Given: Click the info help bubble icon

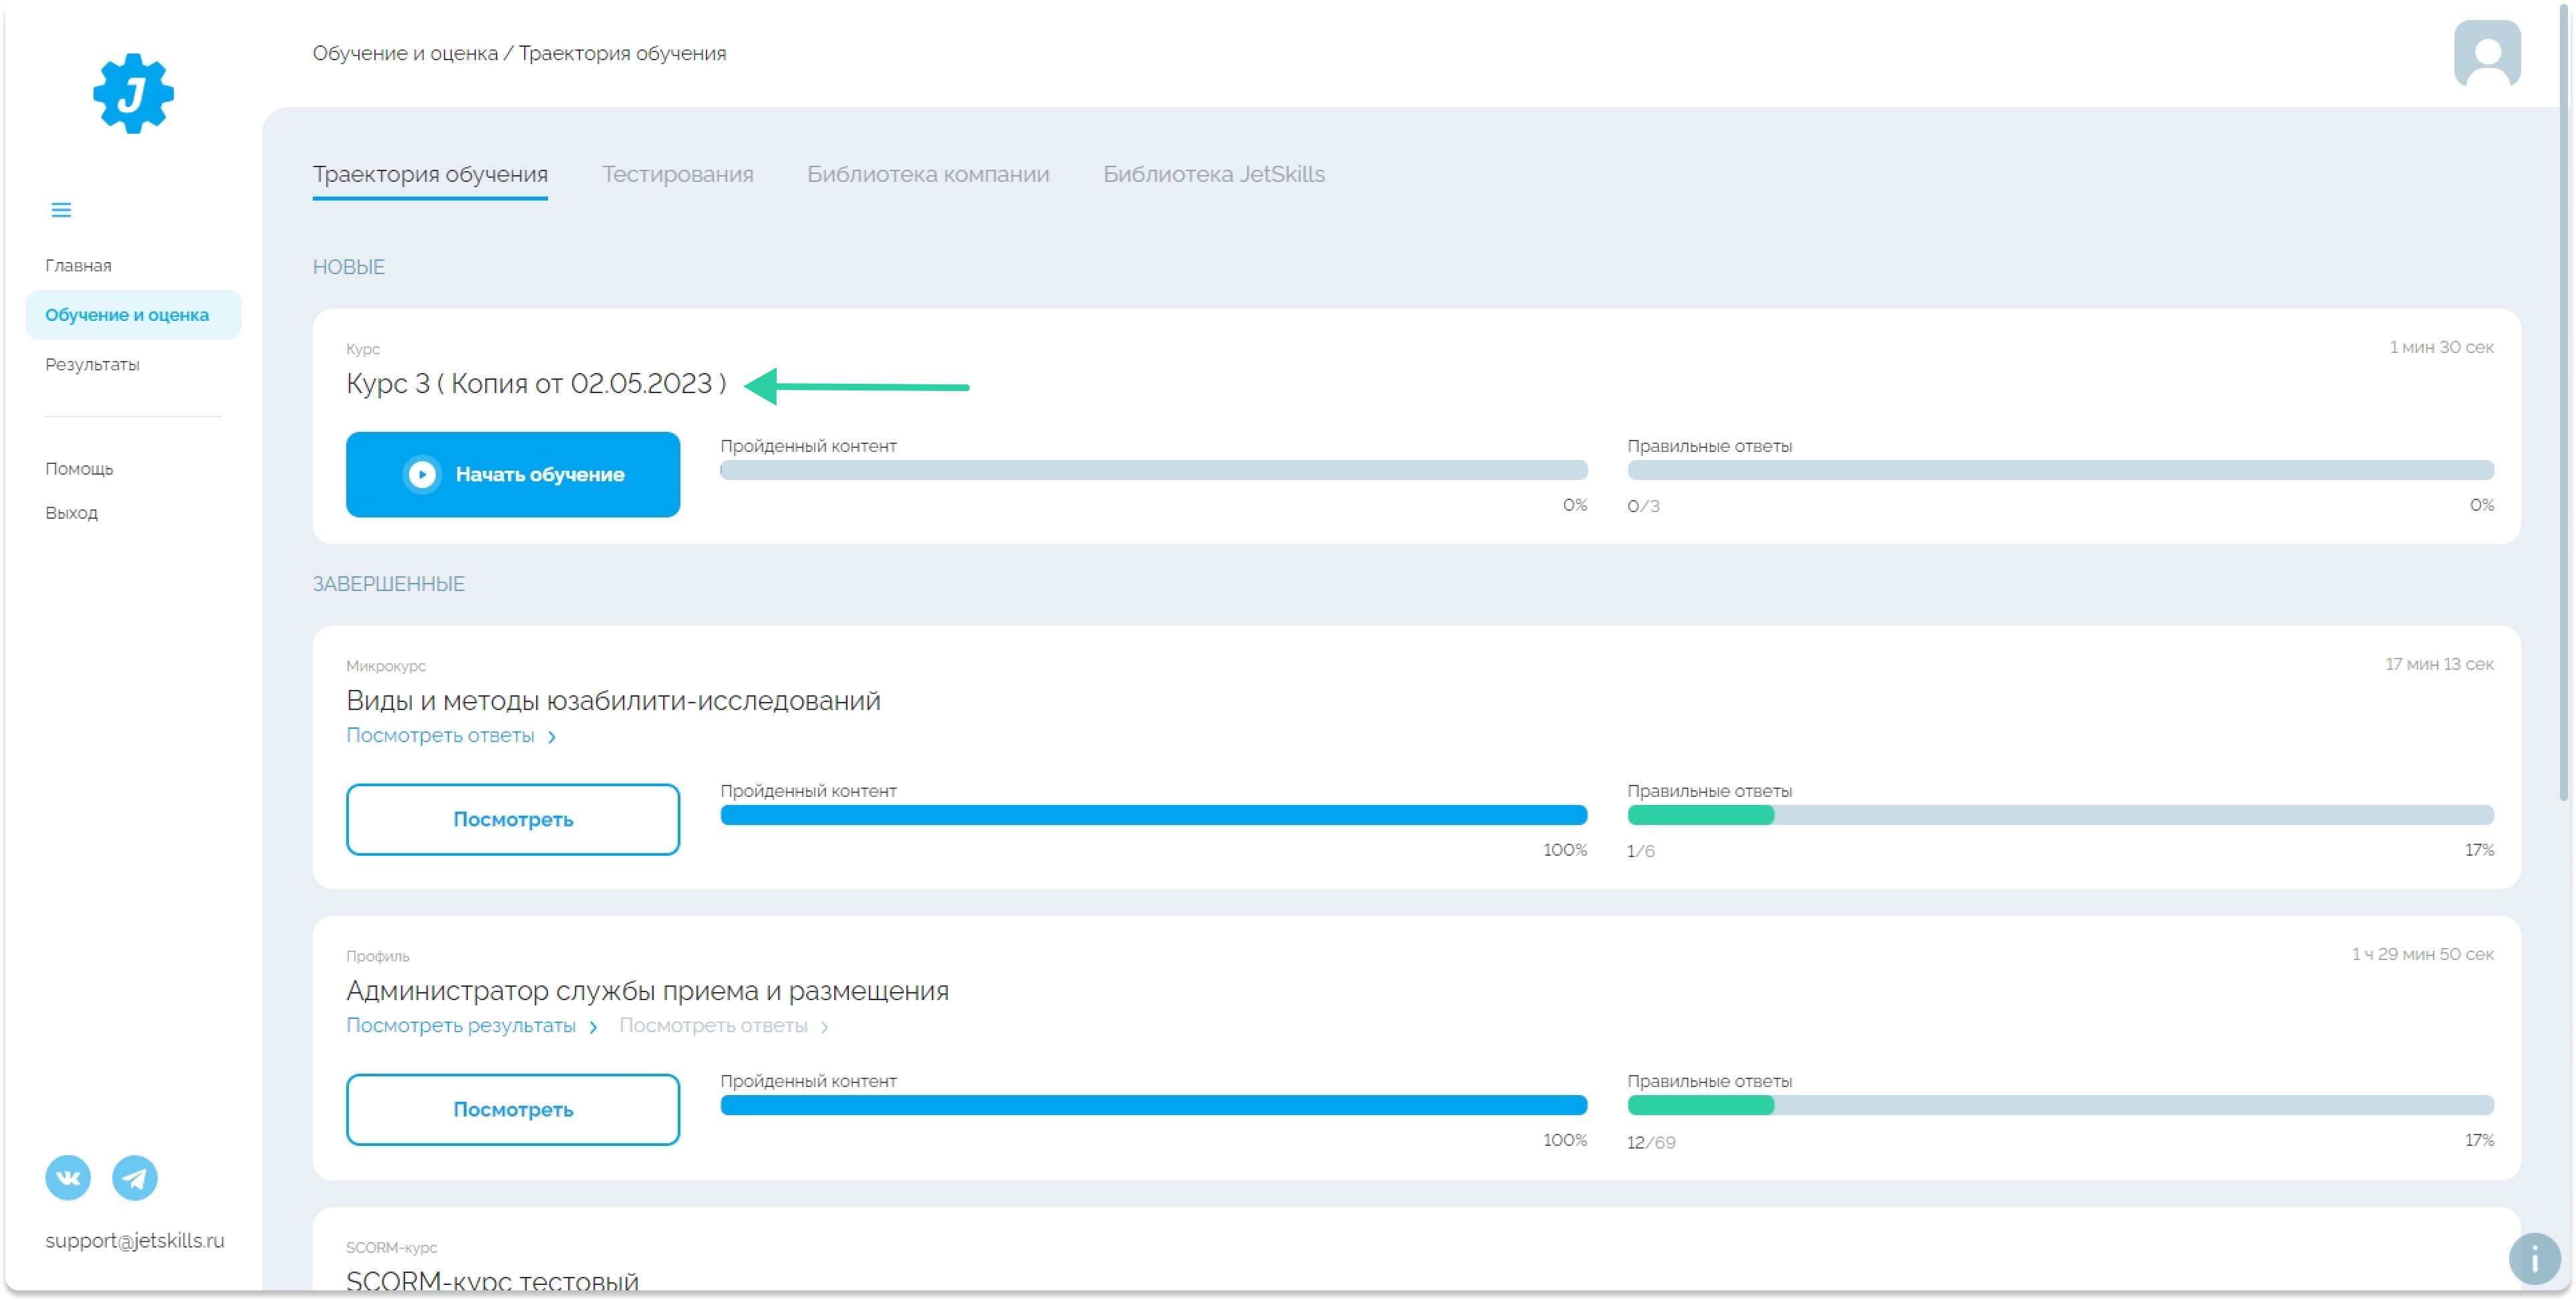Looking at the screenshot, I should coord(2534,1259).
